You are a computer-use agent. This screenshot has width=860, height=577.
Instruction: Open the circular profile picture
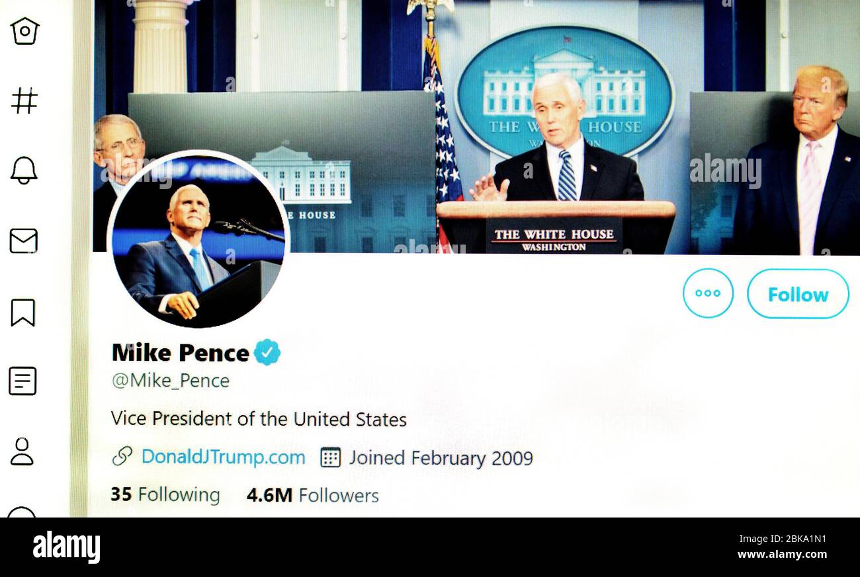coord(198,239)
